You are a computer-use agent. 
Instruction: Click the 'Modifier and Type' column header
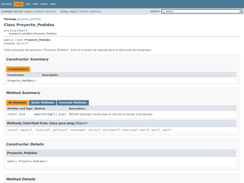click(20, 108)
